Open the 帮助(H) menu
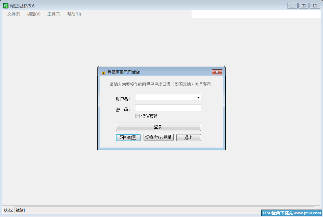This screenshot has height=217, width=323. 74,14
